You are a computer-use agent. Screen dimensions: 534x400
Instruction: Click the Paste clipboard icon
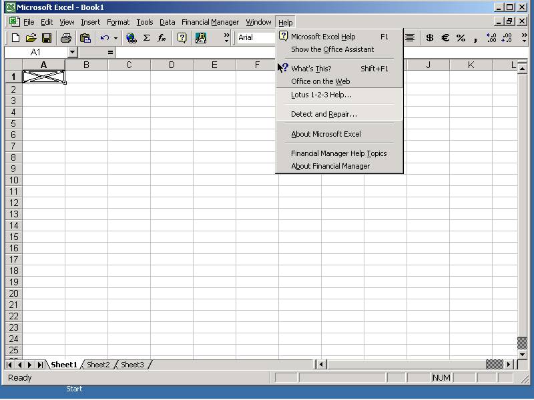point(85,38)
